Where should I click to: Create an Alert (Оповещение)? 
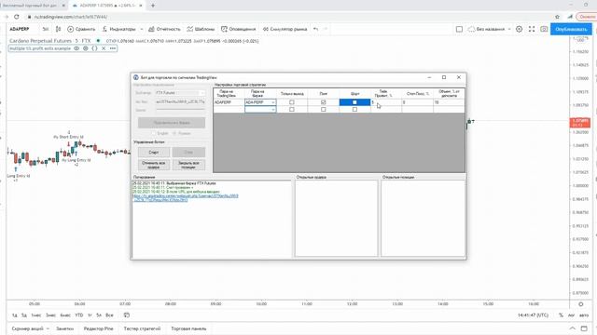tap(239, 29)
